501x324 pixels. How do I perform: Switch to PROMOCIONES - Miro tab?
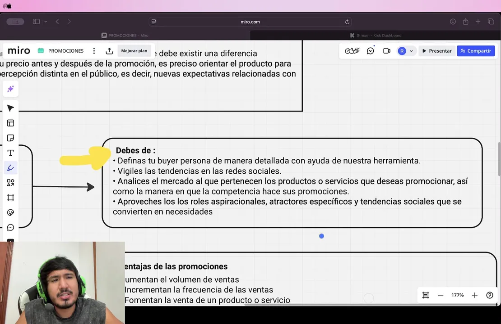point(125,36)
